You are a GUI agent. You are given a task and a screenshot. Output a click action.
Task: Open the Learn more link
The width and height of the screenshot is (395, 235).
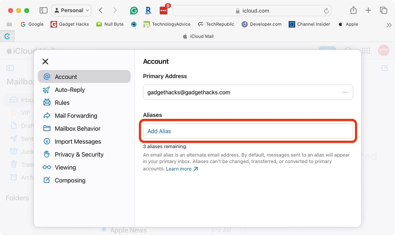(182, 169)
